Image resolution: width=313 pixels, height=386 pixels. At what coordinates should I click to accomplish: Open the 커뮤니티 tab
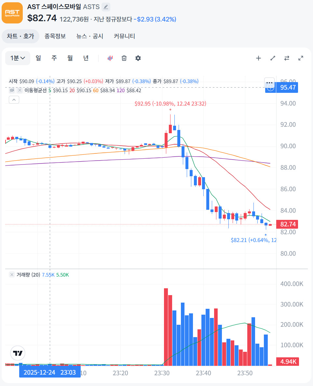click(x=124, y=36)
